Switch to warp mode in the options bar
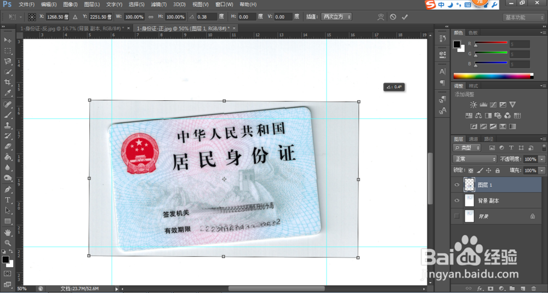 [381, 17]
